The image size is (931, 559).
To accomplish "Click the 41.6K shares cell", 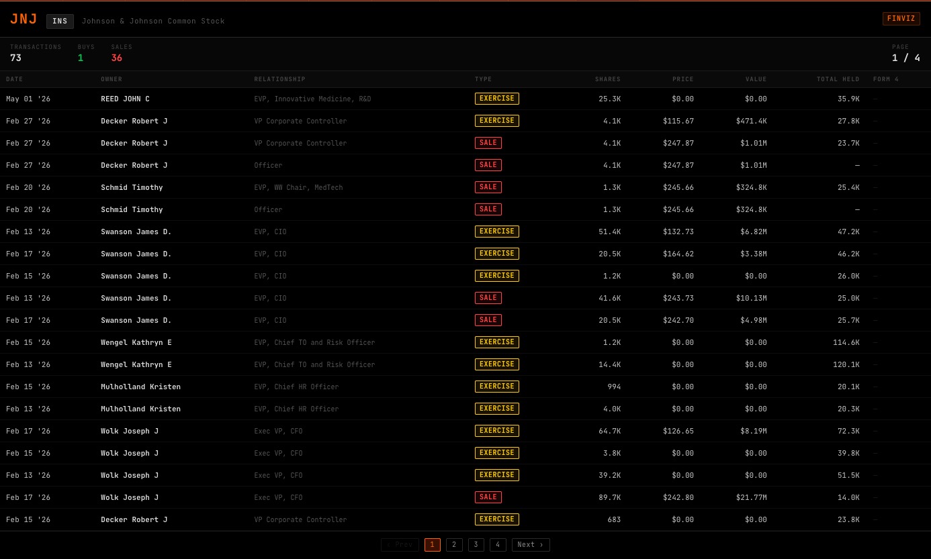I will pos(610,298).
